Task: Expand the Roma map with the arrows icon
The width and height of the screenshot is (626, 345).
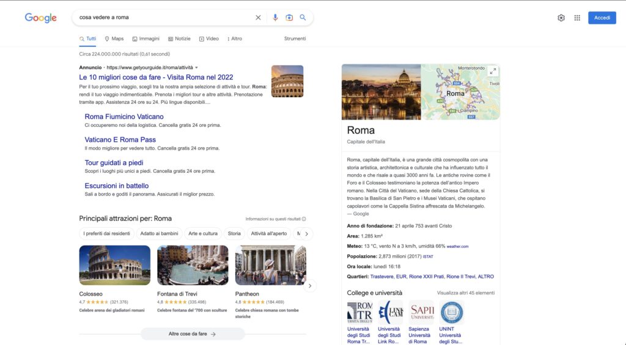Action: click(493, 71)
